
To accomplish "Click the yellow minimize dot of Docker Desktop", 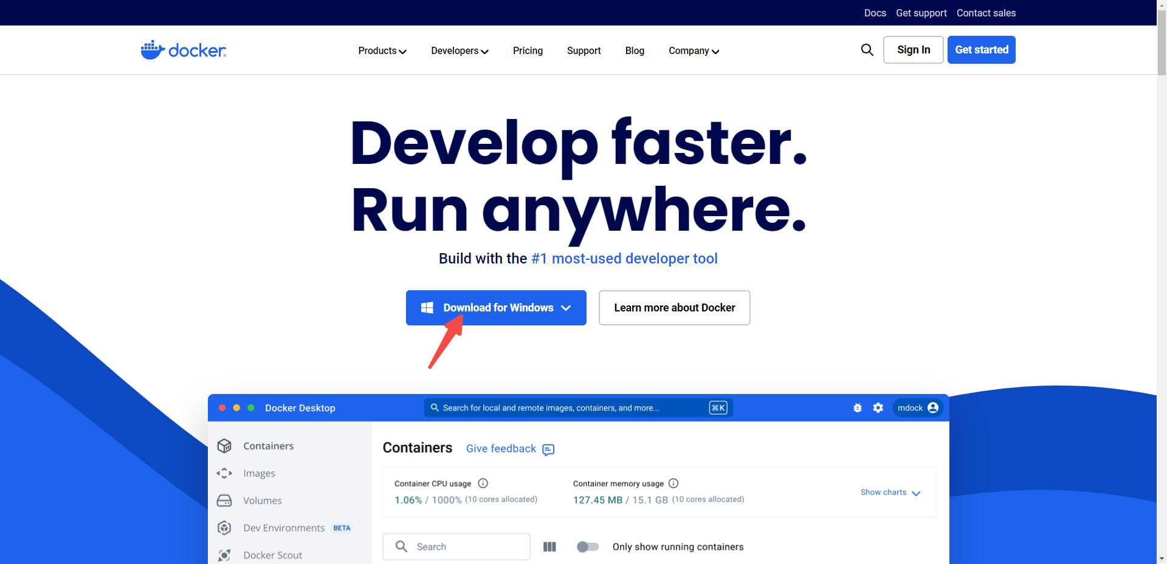I will [x=236, y=408].
